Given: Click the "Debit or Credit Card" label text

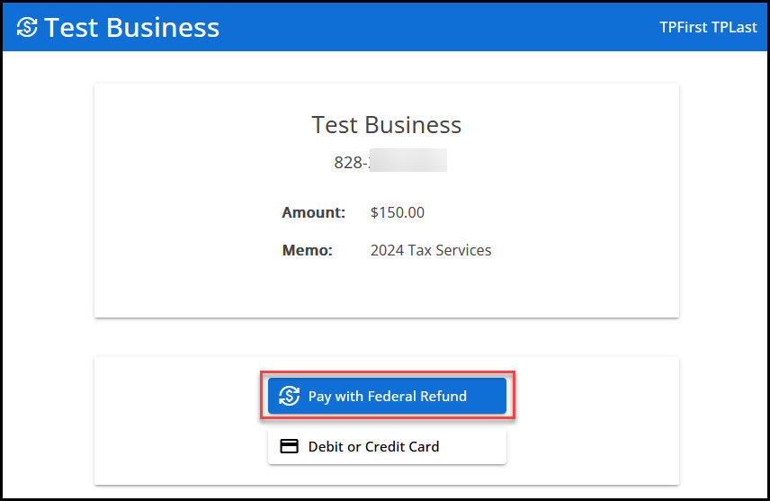Looking at the screenshot, I should coord(373,446).
